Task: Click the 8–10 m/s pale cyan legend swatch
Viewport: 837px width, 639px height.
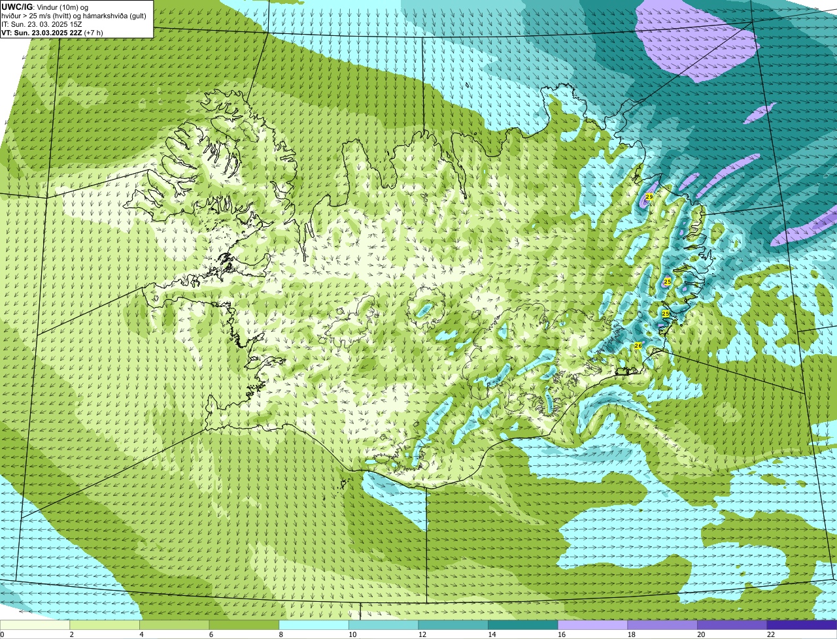Action: click(x=314, y=625)
